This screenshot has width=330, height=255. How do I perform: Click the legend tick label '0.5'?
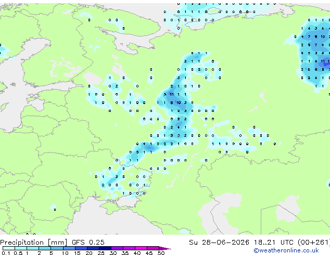pos(18,253)
